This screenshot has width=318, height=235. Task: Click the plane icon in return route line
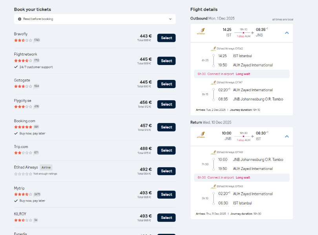pyautogui.click(x=252, y=136)
